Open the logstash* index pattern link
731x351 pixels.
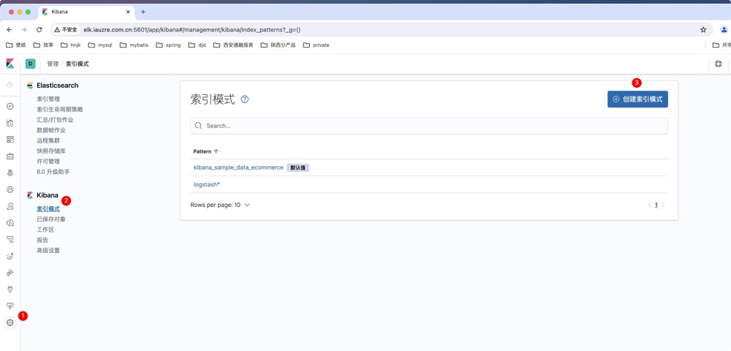[x=207, y=185]
